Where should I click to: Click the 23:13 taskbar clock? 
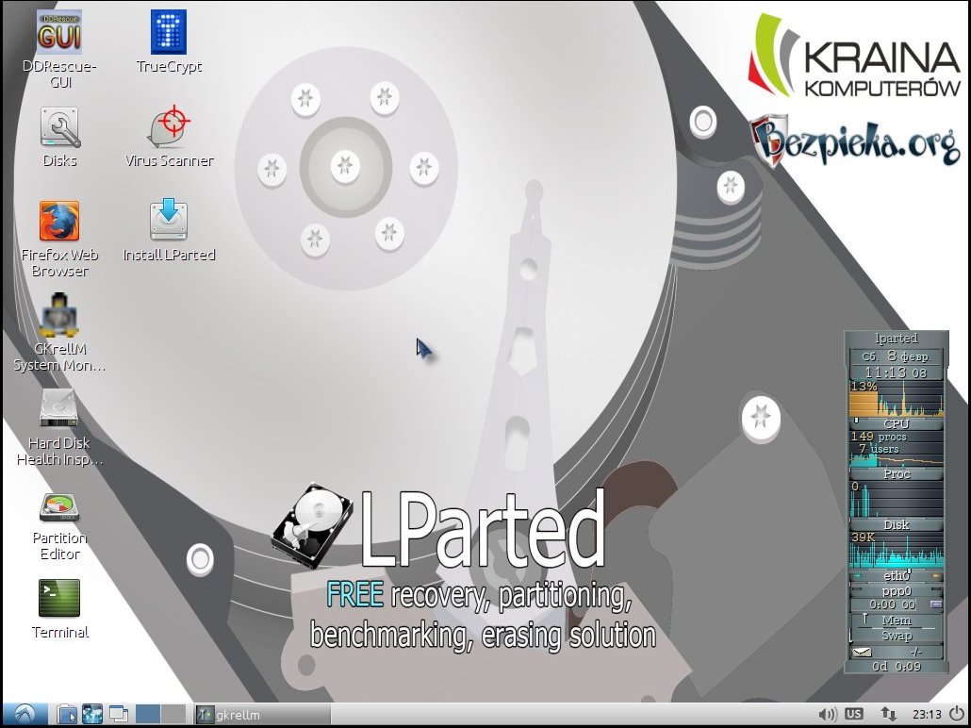(x=927, y=715)
